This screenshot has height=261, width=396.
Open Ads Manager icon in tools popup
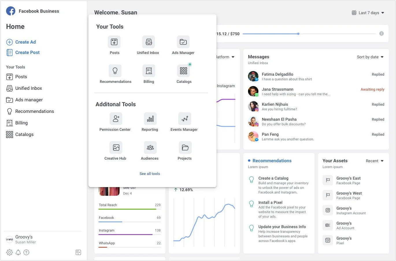pyautogui.click(x=183, y=42)
